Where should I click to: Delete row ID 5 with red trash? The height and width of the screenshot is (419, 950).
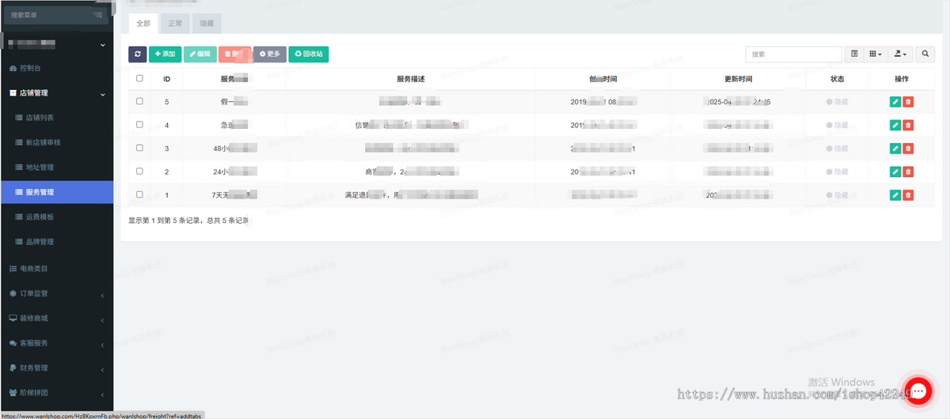[x=908, y=102]
